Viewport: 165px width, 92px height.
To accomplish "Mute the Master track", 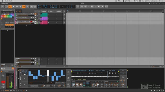I will (36, 62).
